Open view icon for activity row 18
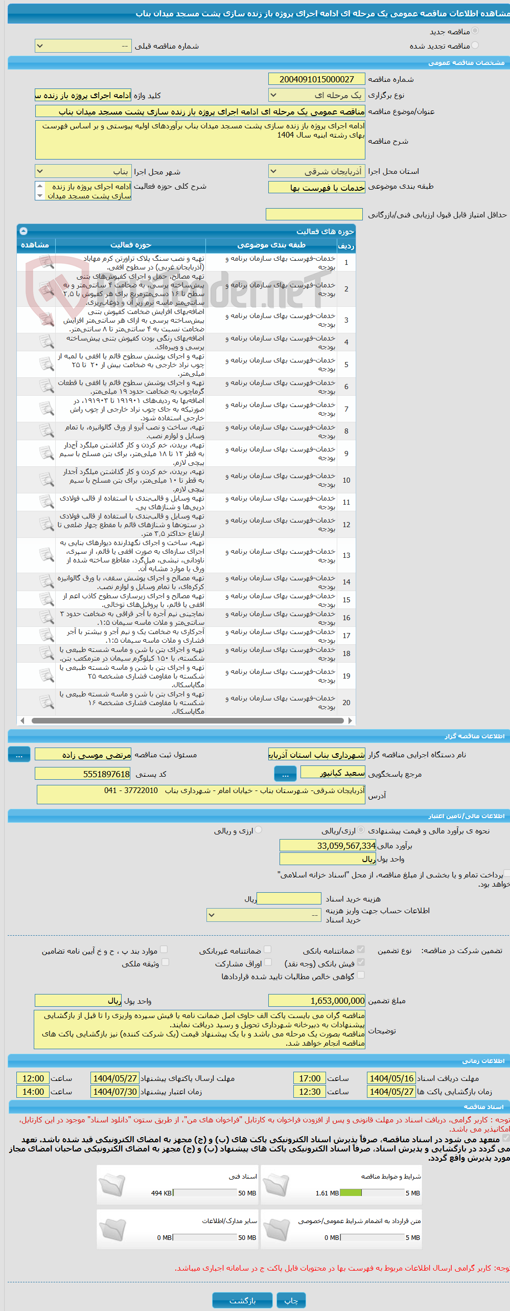This screenshot has height=1311, width=510. tap(47, 653)
